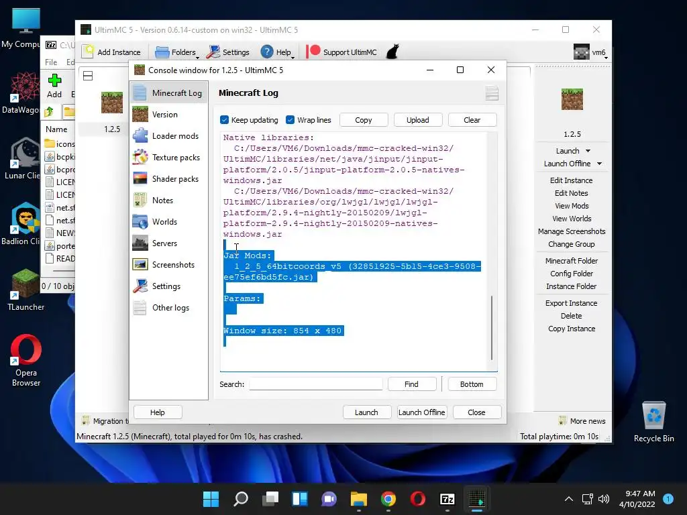Click the Copy log button
Image resolution: width=687 pixels, height=515 pixels.
pyautogui.click(x=364, y=120)
